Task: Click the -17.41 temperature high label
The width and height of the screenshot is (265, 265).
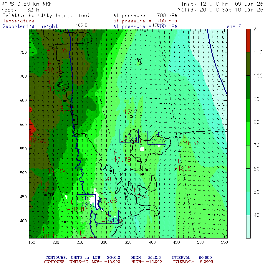Action: coord(140,196)
